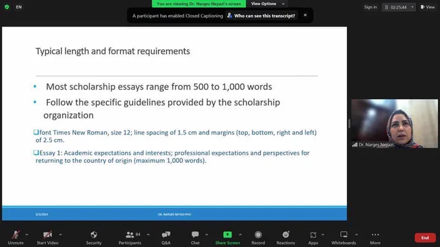The width and height of the screenshot is (440, 247).
Task: Open the Reactions menu
Action: (x=285, y=237)
